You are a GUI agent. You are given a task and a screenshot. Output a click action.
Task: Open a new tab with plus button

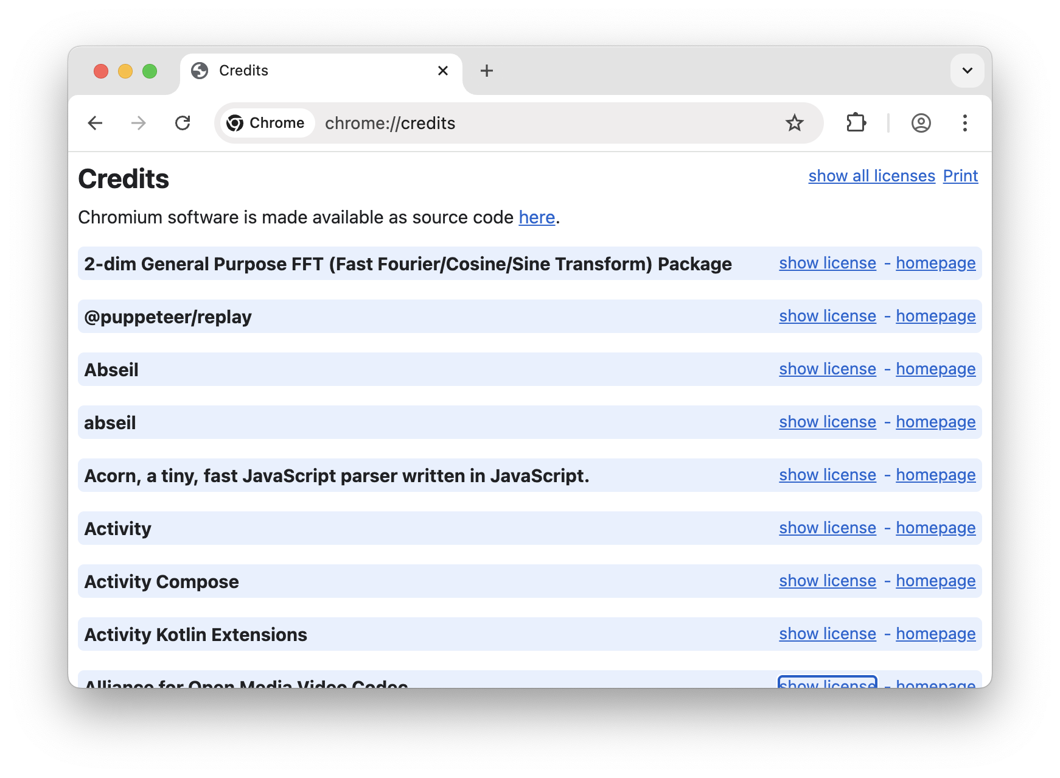click(x=486, y=71)
